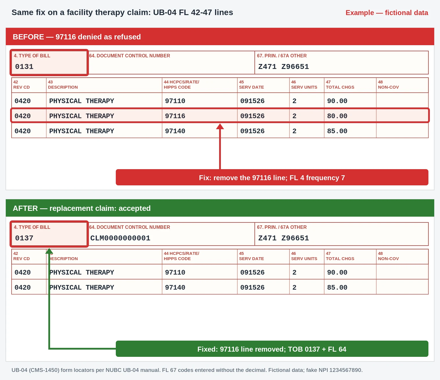This screenshot has width=440, height=380.
Task: Select the "Example — fictional data" label
Action: click(387, 13)
